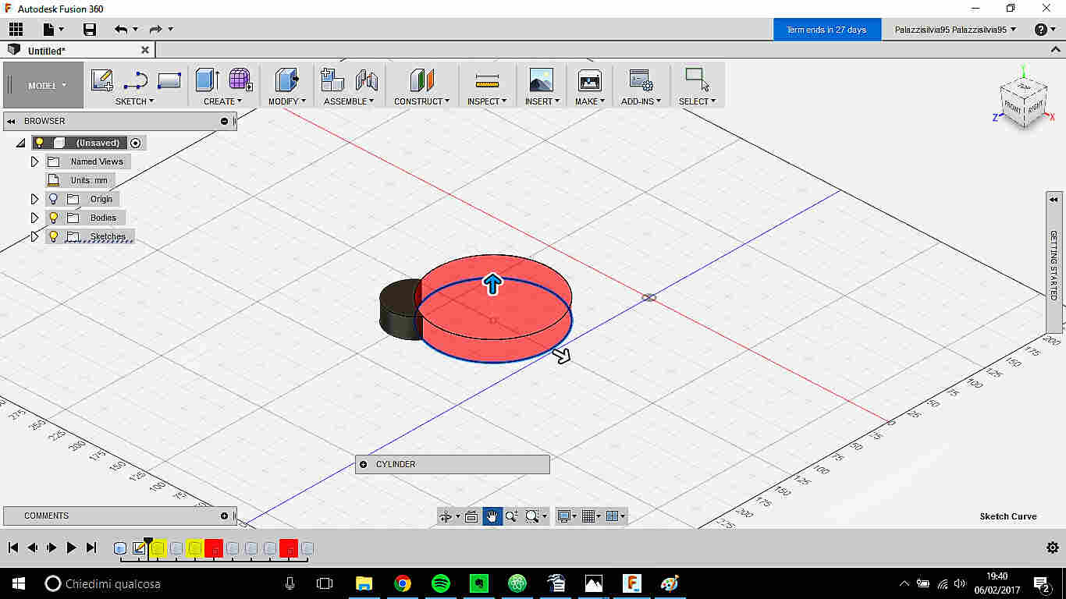The image size is (1066, 599).
Task: Expand the Origin folder in browser
Action: [34, 199]
